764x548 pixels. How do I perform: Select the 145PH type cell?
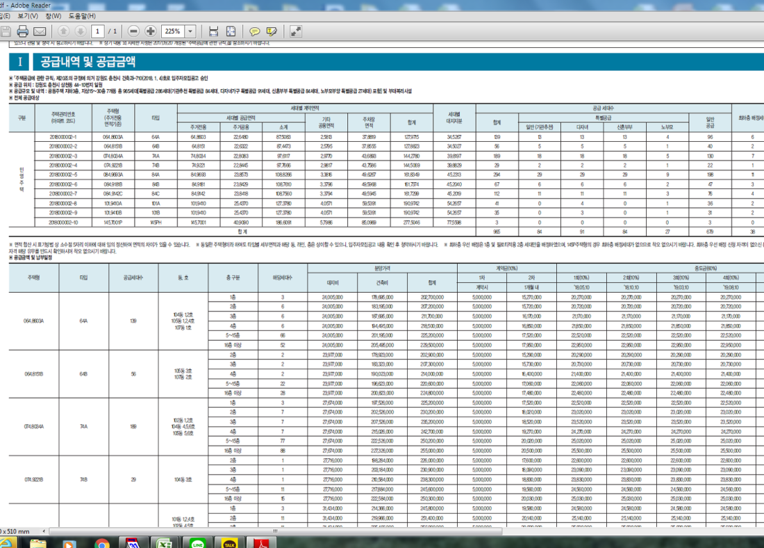click(156, 223)
